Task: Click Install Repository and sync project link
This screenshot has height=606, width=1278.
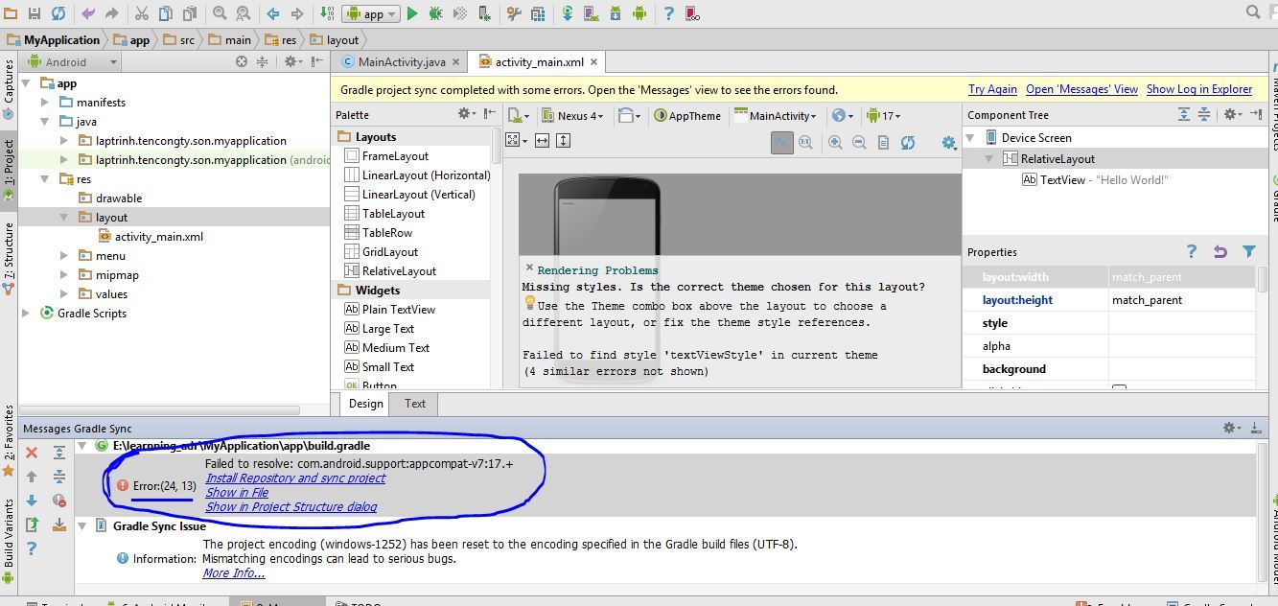Action: [x=295, y=478]
